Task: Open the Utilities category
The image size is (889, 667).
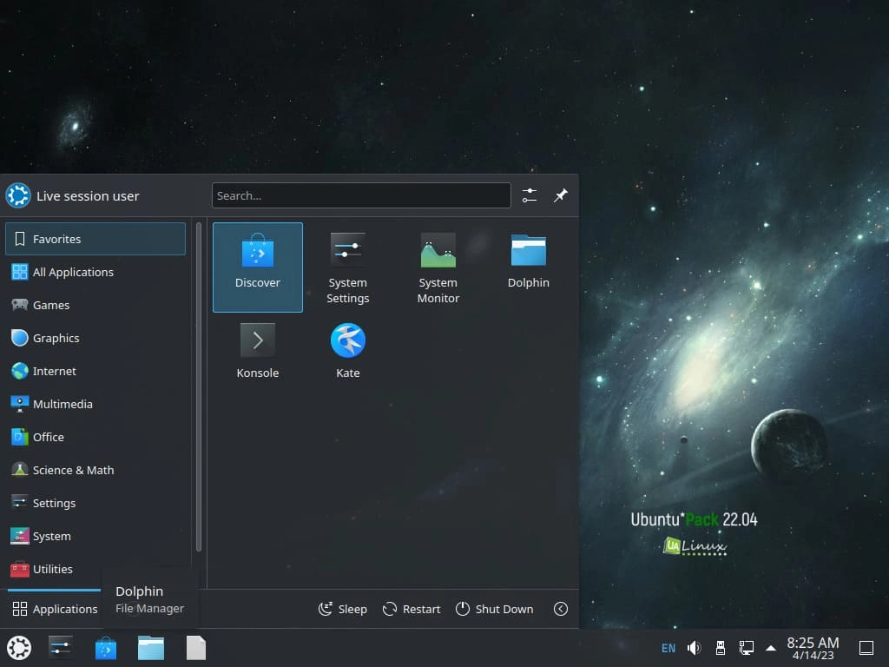Action: tap(95, 569)
